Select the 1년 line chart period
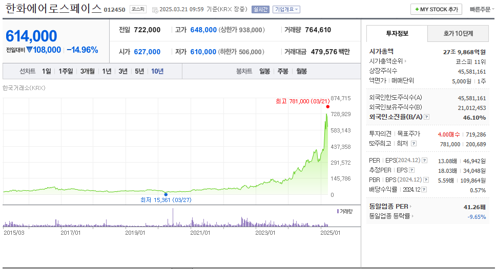This screenshot has height=269, width=496. click(x=107, y=72)
